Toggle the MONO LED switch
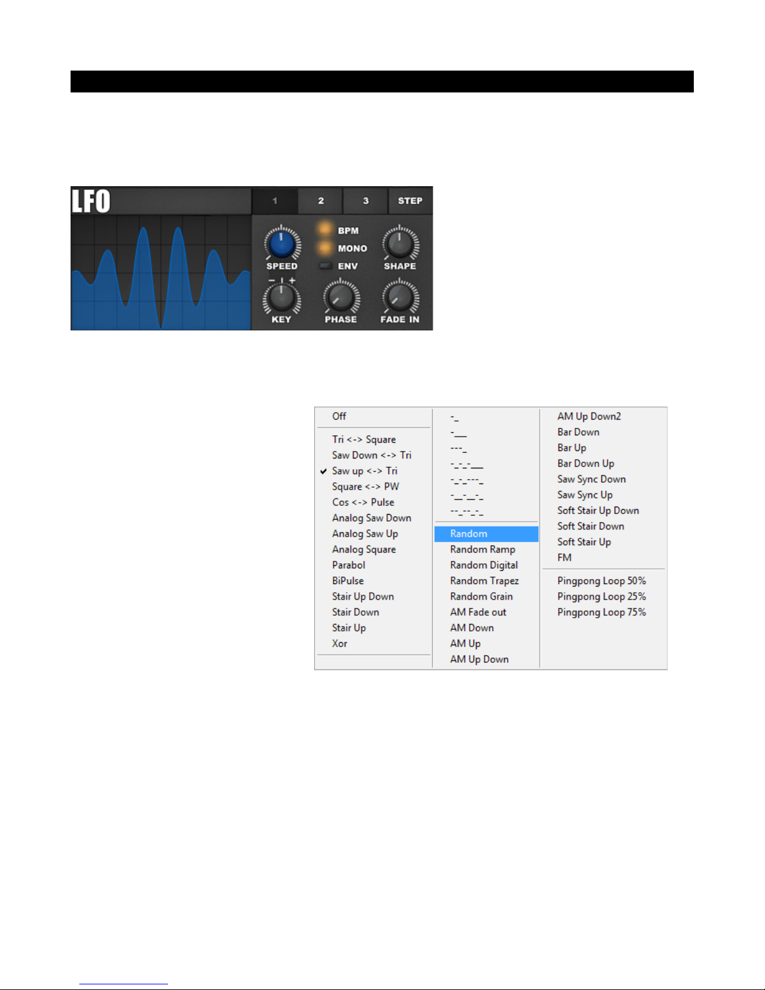The height and width of the screenshot is (990, 765). (325, 248)
